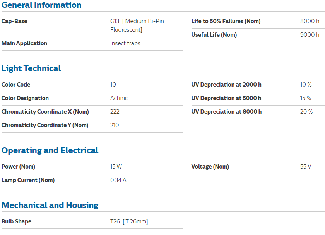
Task: Click the G13 Medium Bi-Pin Fluorescent value
Action: [x=137, y=26]
